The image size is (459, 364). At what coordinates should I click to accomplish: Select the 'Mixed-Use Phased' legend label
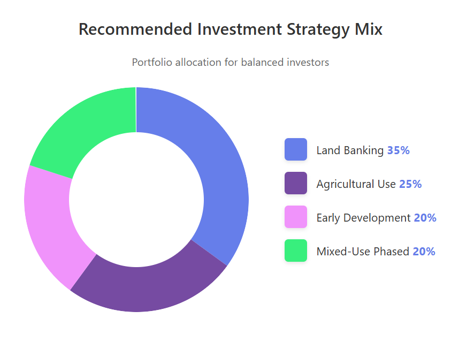pos(363,252)
